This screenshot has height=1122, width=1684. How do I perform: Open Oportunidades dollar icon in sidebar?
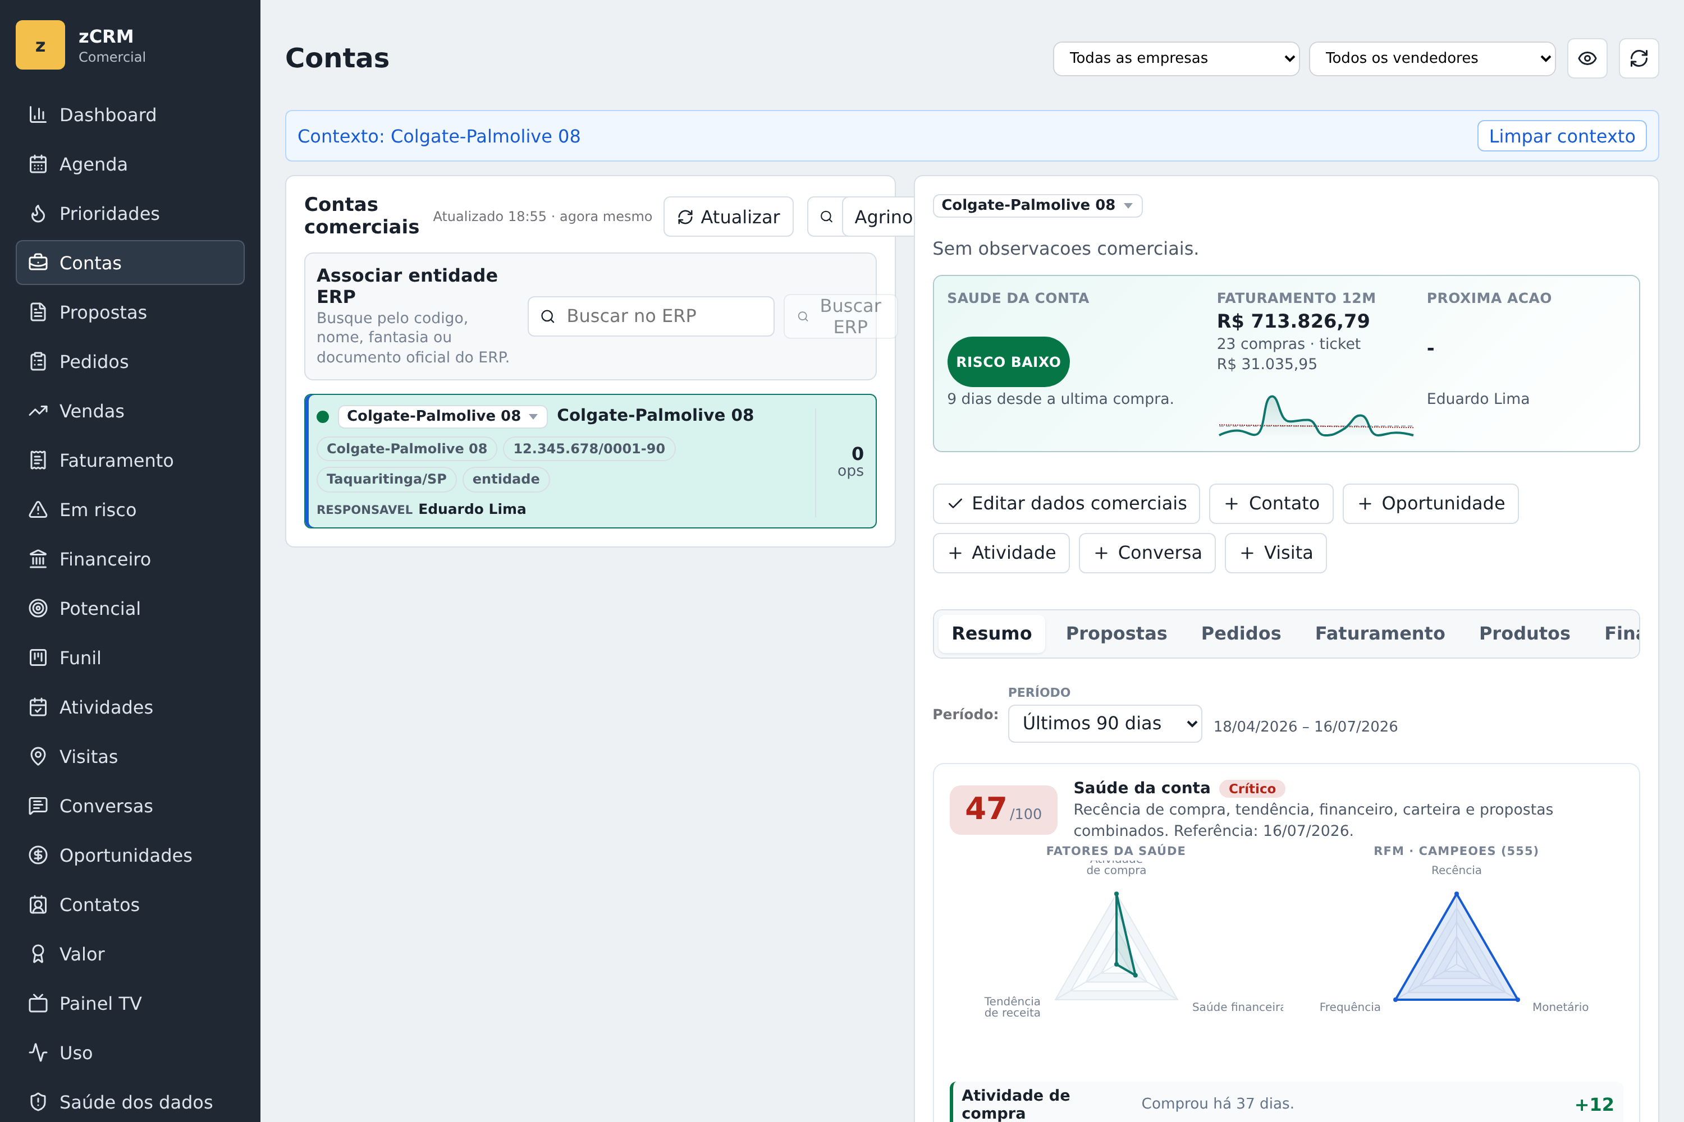coord(38,855)
